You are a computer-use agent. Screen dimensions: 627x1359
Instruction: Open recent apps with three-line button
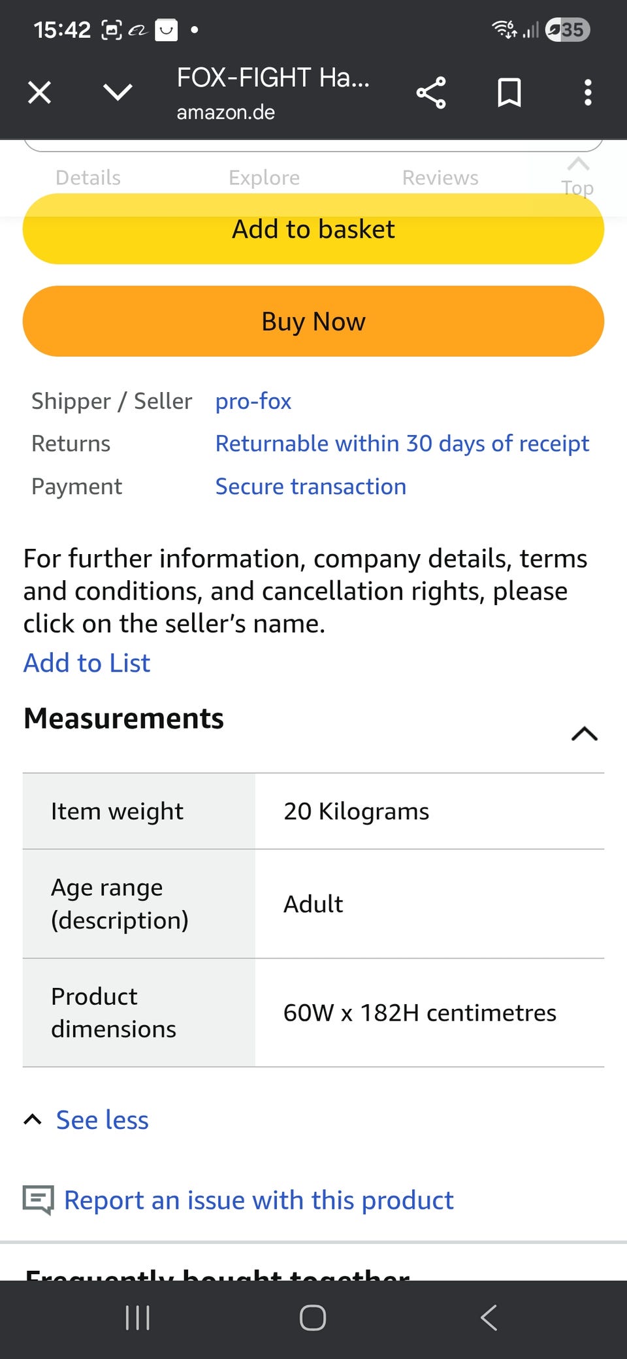pos(138,1317)
